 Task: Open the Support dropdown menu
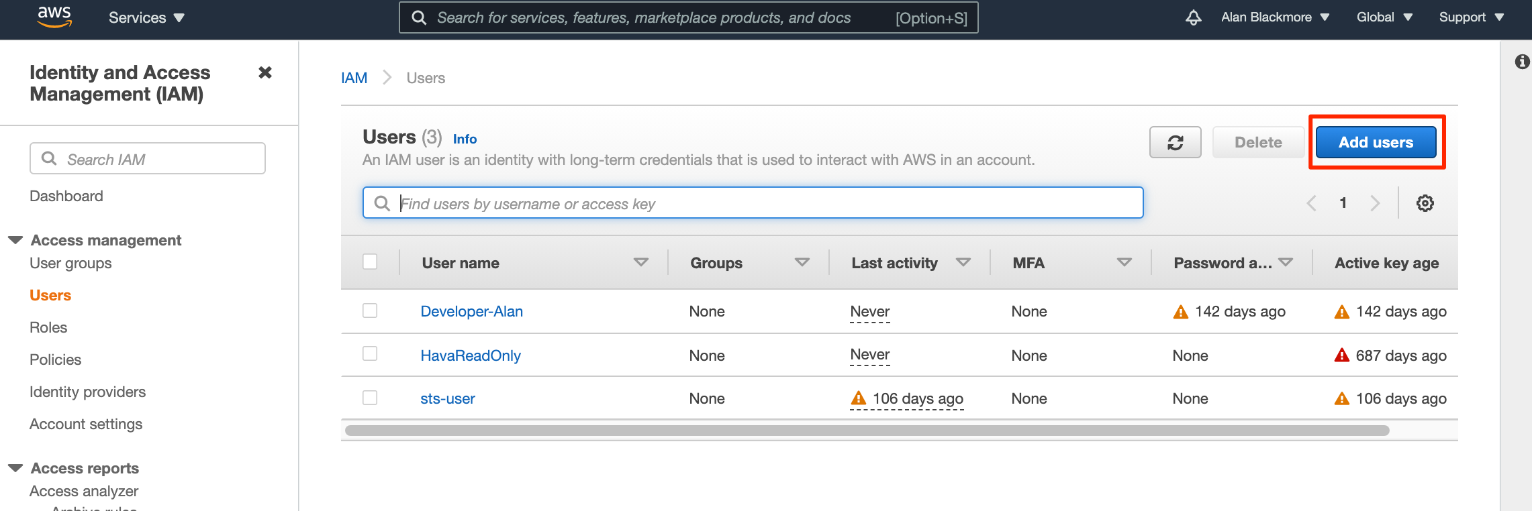click(x=1472, y=17)
